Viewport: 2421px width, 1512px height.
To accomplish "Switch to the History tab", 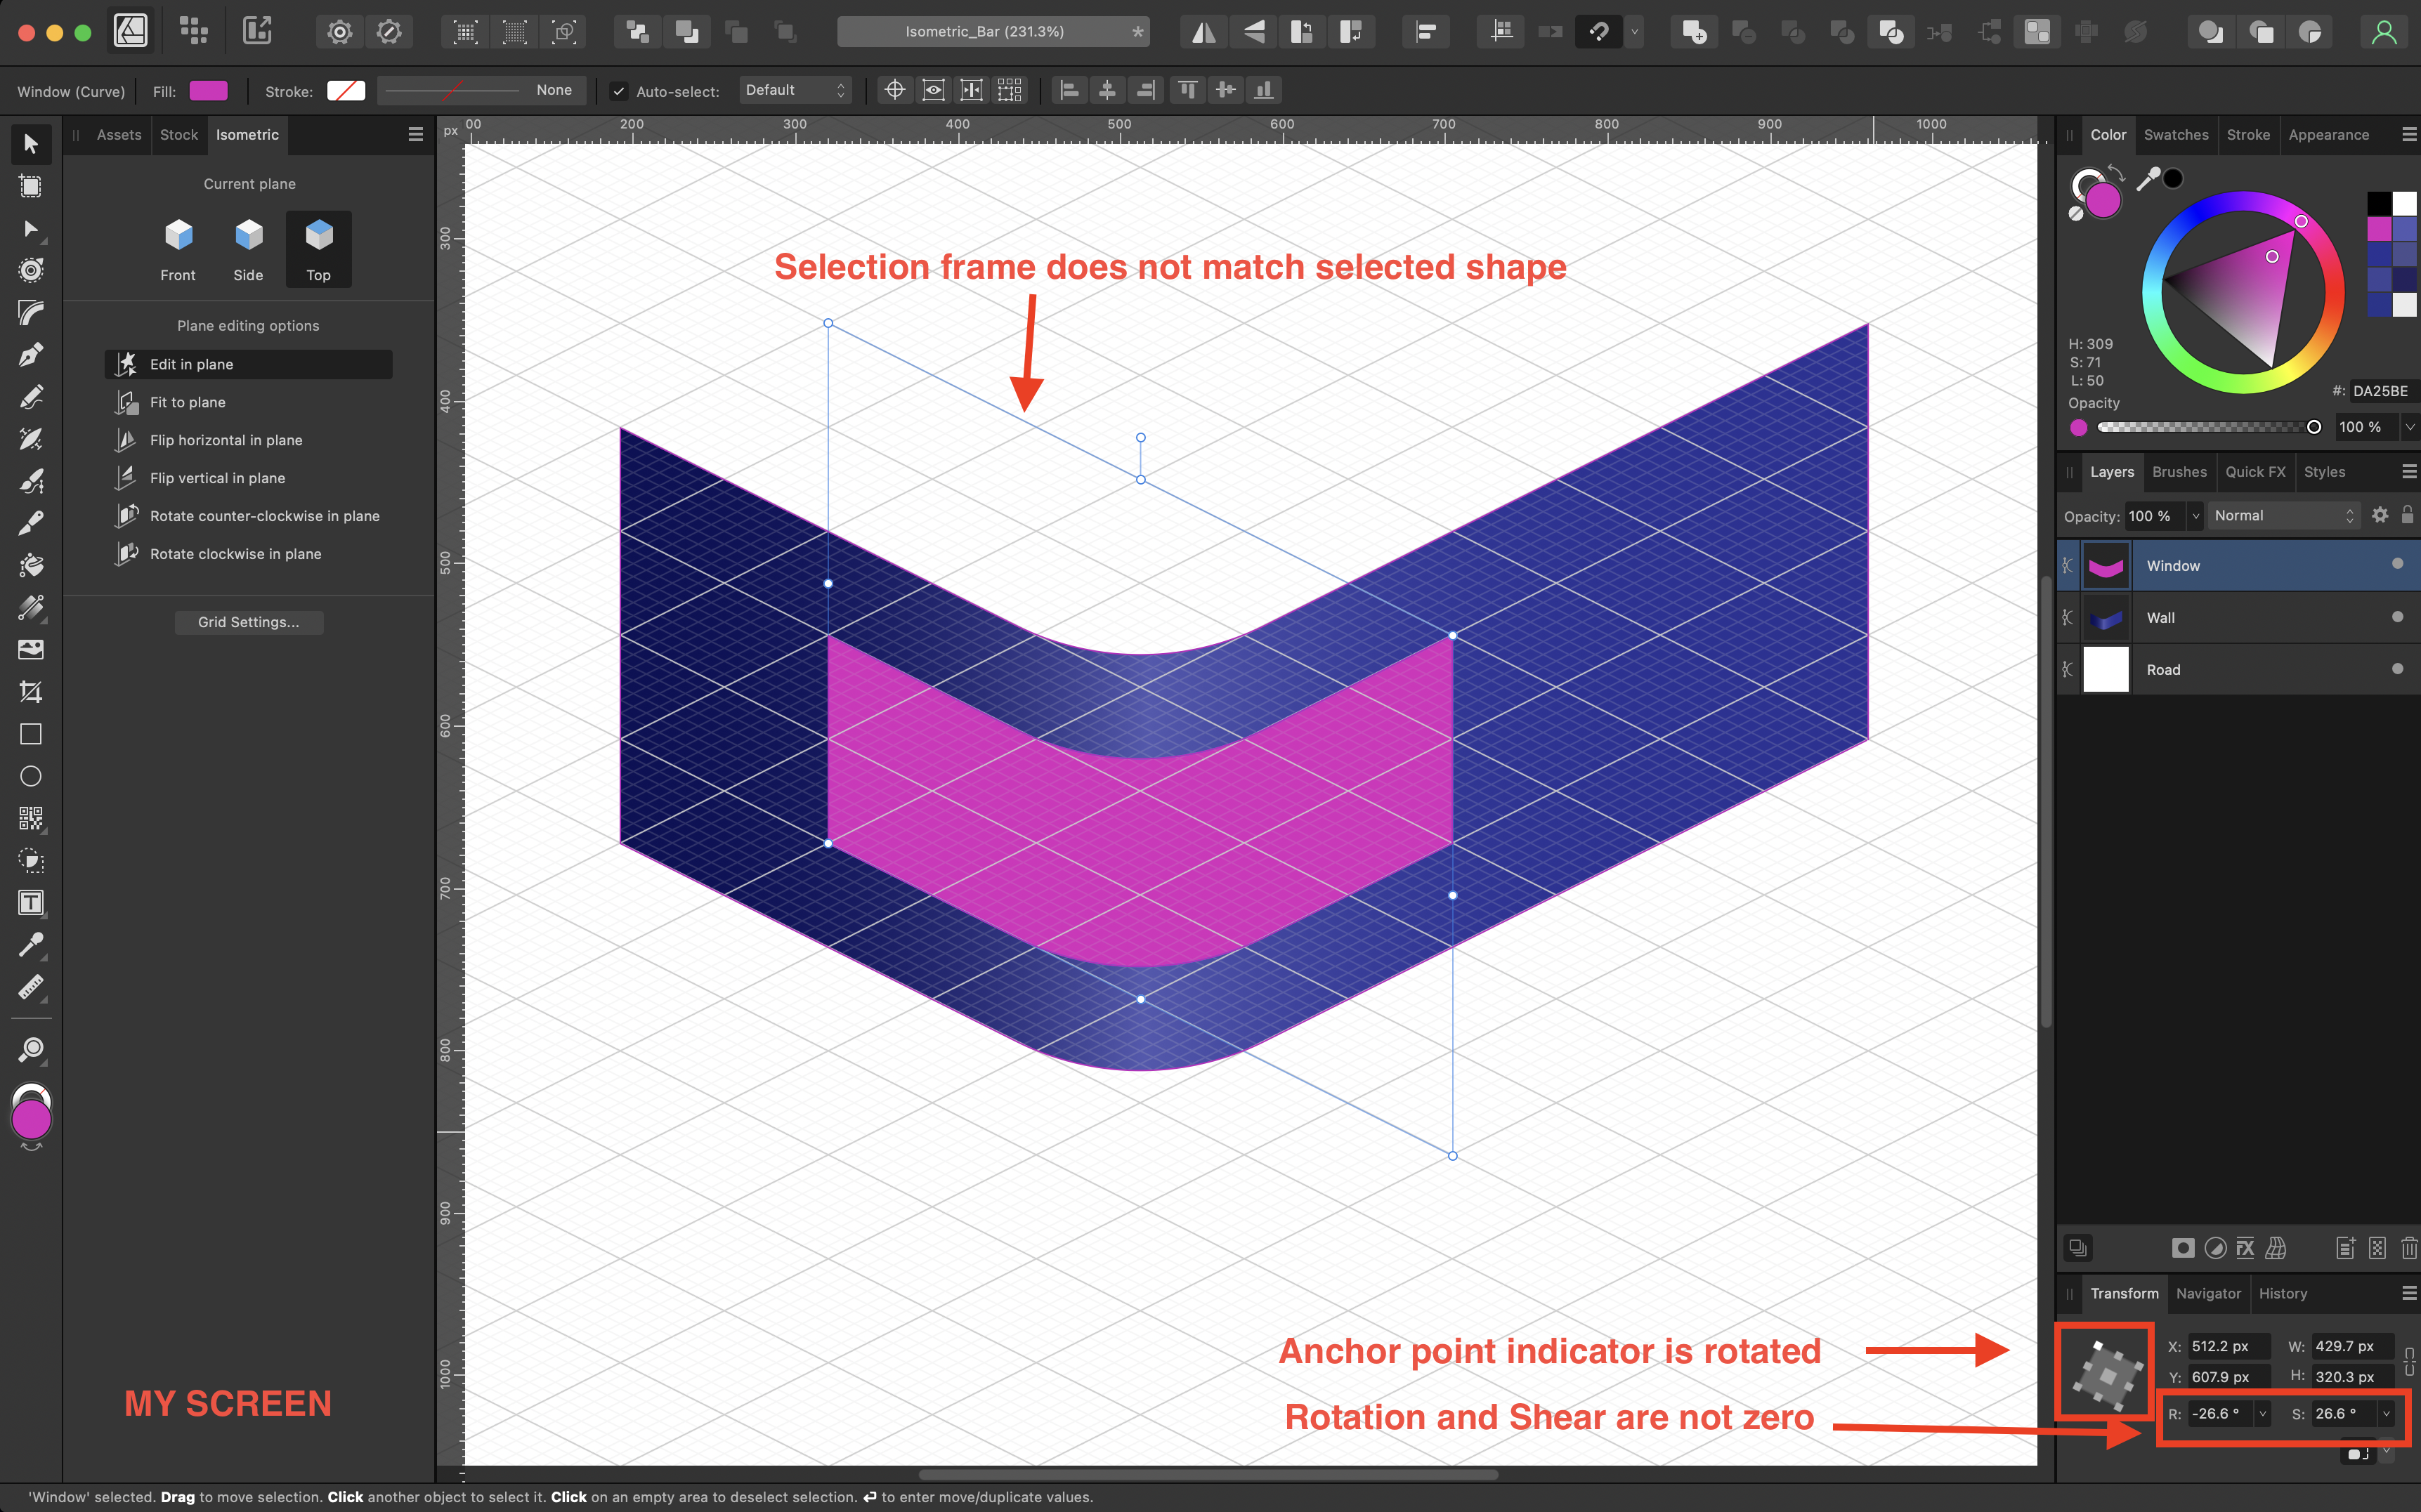I will pyautogui.click(x=2283, y=1293).
